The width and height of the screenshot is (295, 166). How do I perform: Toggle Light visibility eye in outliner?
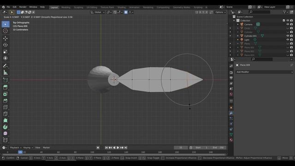(x=288, y=40)
